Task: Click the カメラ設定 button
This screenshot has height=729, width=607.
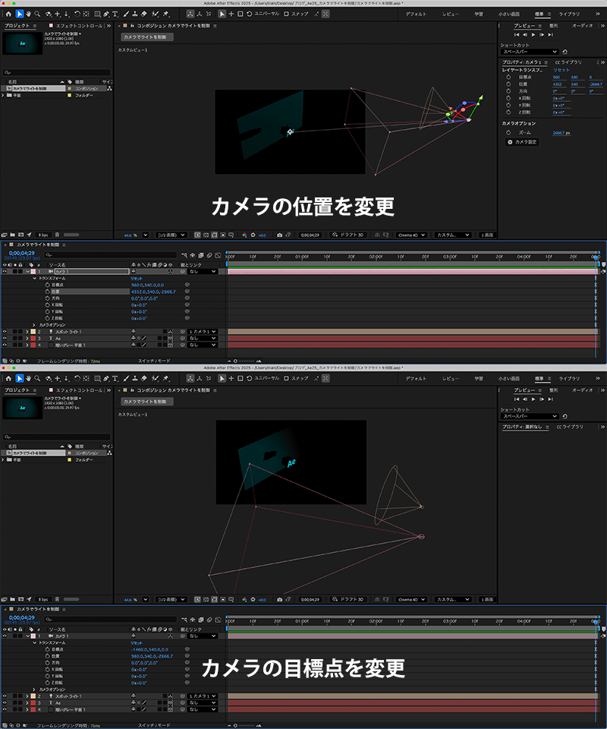Action: pyautogui.click(x=522, y=142)
